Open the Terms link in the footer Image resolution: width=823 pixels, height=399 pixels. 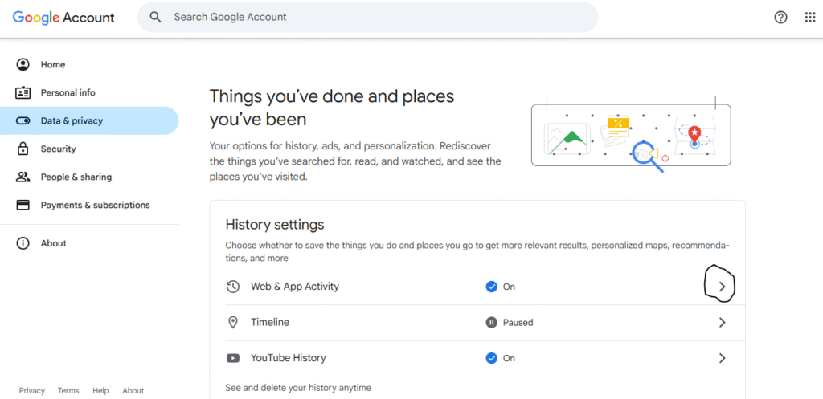coord(68,391)
